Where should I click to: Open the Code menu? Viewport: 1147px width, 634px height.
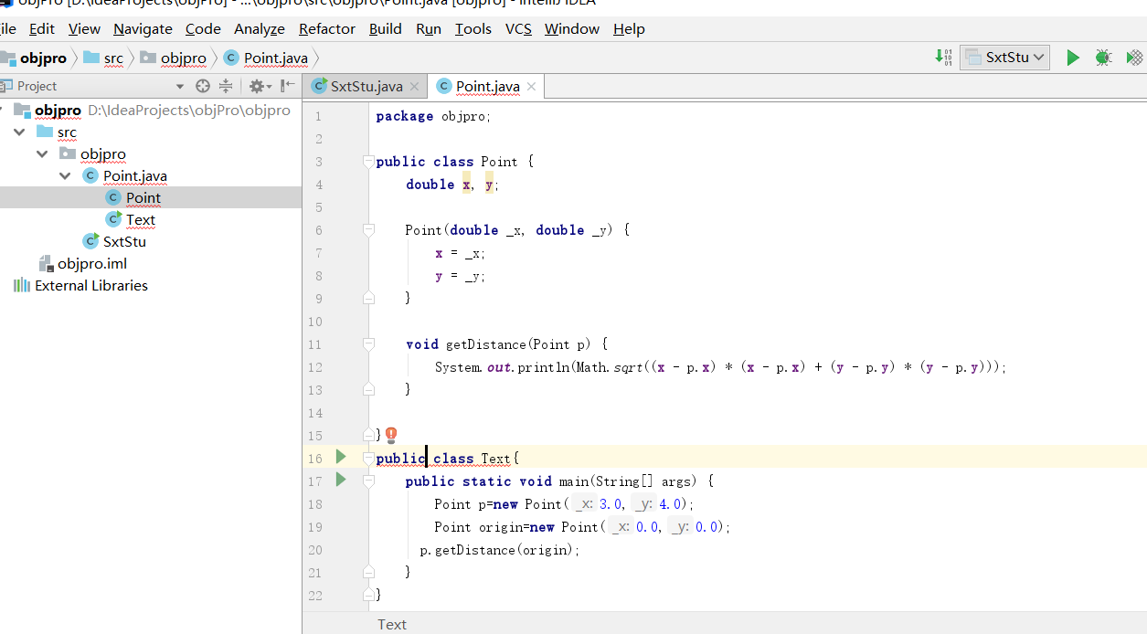tap(203, 29)
